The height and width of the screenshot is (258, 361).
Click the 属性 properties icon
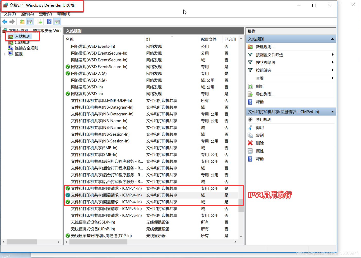tap(250, 151)
